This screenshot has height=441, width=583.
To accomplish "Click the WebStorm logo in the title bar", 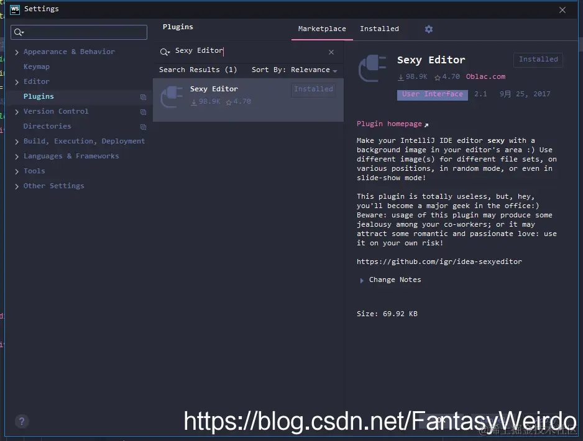I will tap(14, 9).
